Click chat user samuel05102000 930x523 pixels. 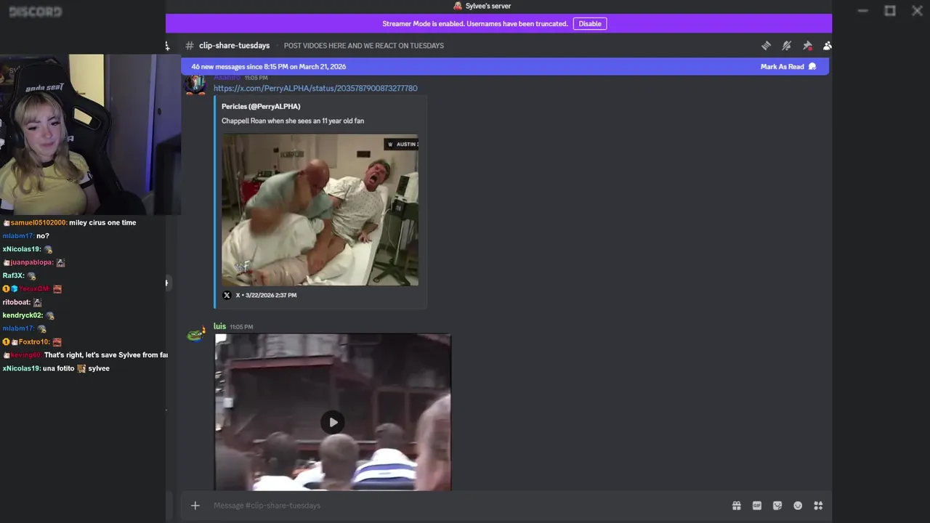click(x=38, y=223)
